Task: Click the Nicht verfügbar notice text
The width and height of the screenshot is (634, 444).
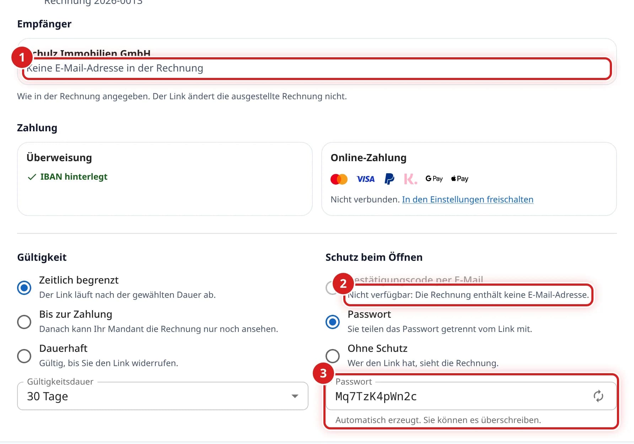Action: coord(468,295)
